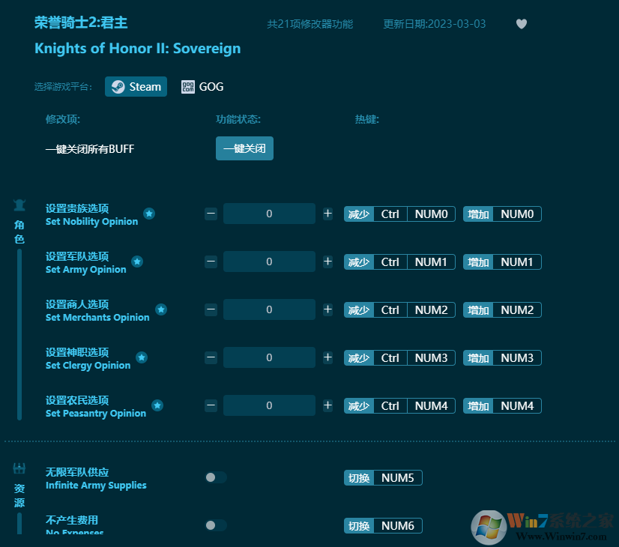Click the Peasantry Opinion value field
Screen dimensions: 619x547
pos(269,405)
